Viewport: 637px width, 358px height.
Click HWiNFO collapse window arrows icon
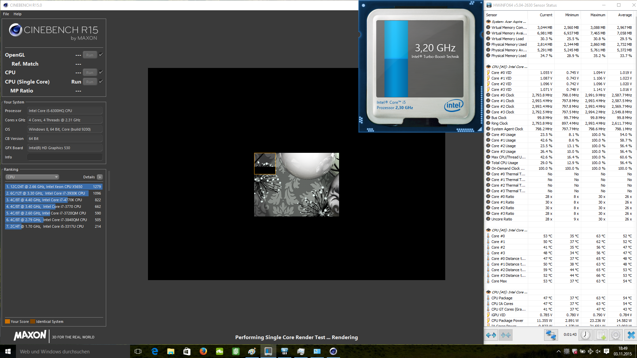(506, 335)
